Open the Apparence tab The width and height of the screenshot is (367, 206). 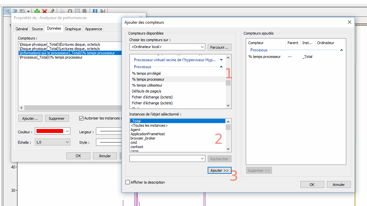pos(93,29)
